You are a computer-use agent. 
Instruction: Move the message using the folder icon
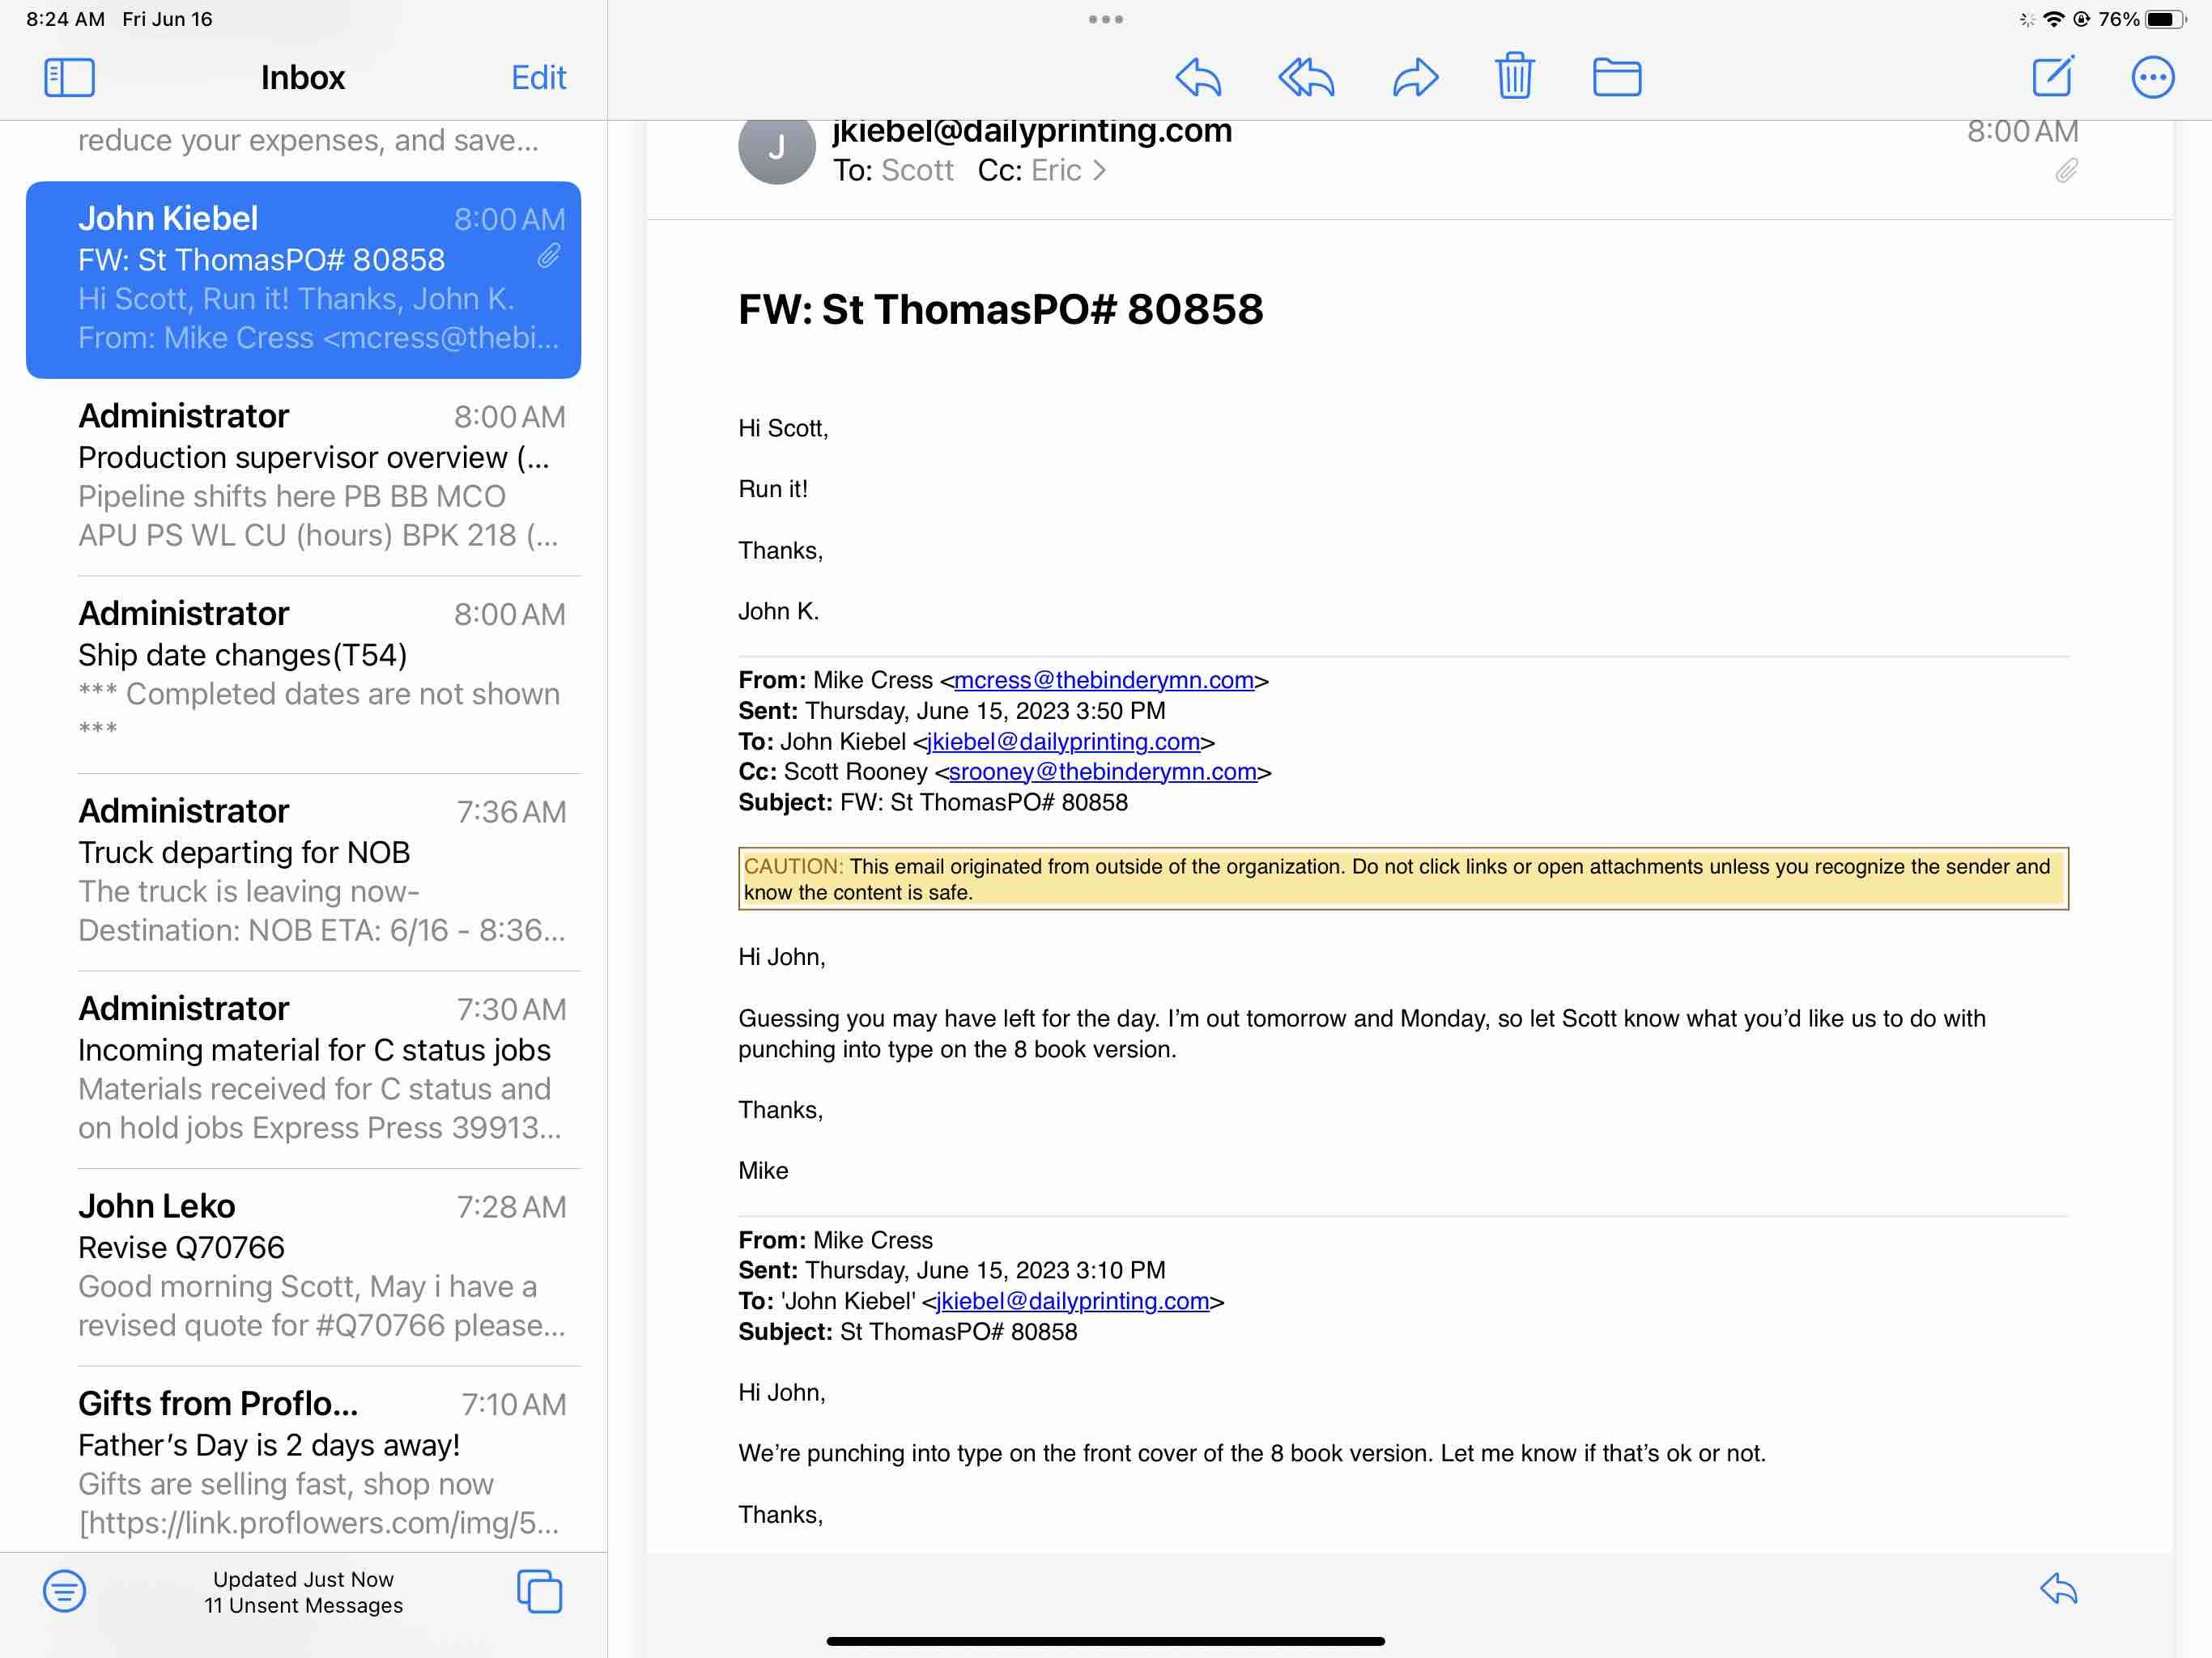pyautogui.click(x=1616, y=77)
